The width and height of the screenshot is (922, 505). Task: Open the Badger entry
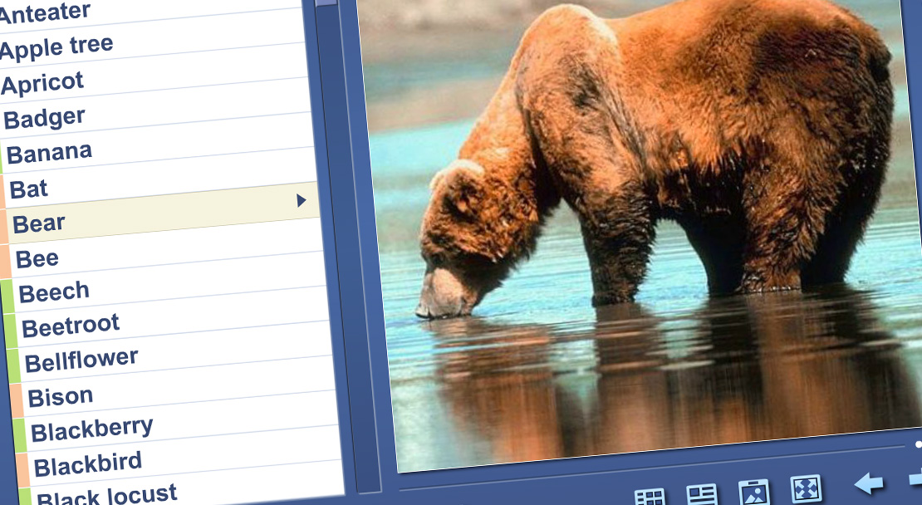point(44,119)
